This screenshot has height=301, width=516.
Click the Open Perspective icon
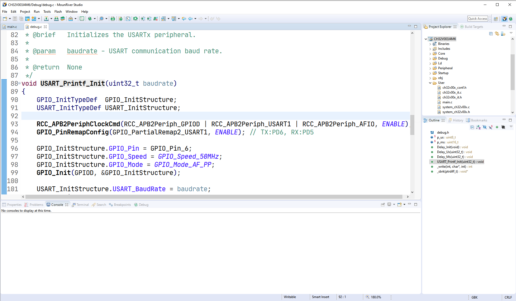click(x=496, y=19)
